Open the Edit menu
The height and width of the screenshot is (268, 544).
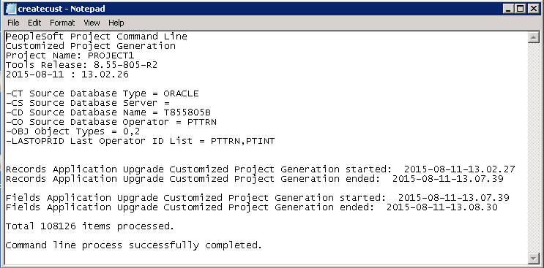34,23
